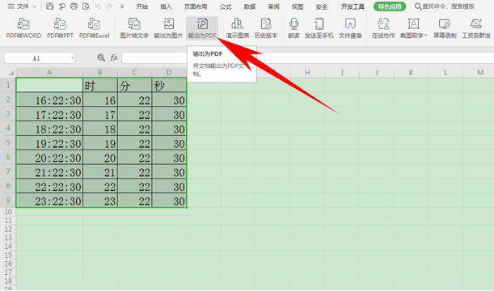
Task: Click the fx insert function button
Action: point(114,57)
